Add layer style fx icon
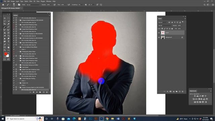Viewport: 215px width, 121px height. 168,91
